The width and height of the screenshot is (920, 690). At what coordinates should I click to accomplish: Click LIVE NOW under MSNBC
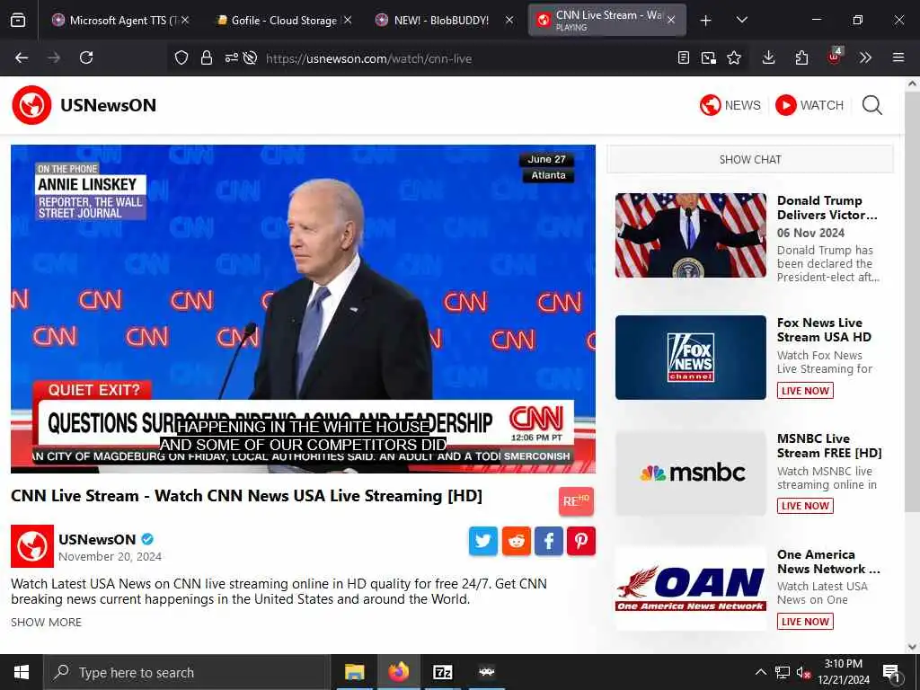[x=805, y=506]
